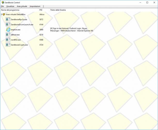
Task: Click the SandboxieCrypto.exe process icon
Action: (8, 45)
